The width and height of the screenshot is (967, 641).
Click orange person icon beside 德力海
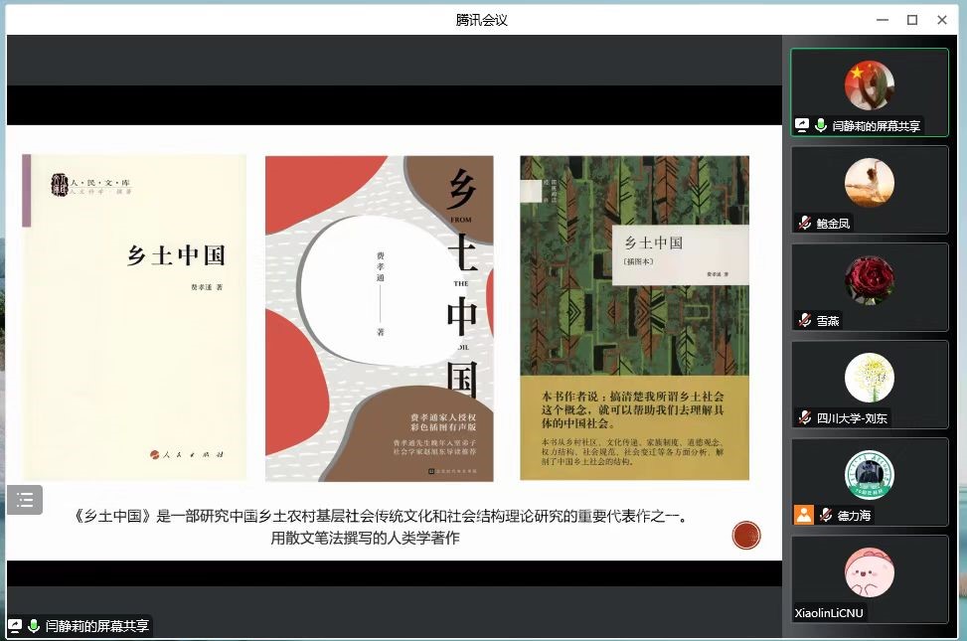click(803, 515)
